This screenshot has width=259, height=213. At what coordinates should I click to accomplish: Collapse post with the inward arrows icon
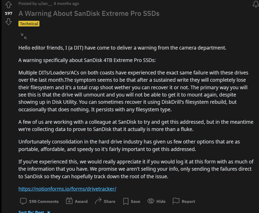(24, 36)
